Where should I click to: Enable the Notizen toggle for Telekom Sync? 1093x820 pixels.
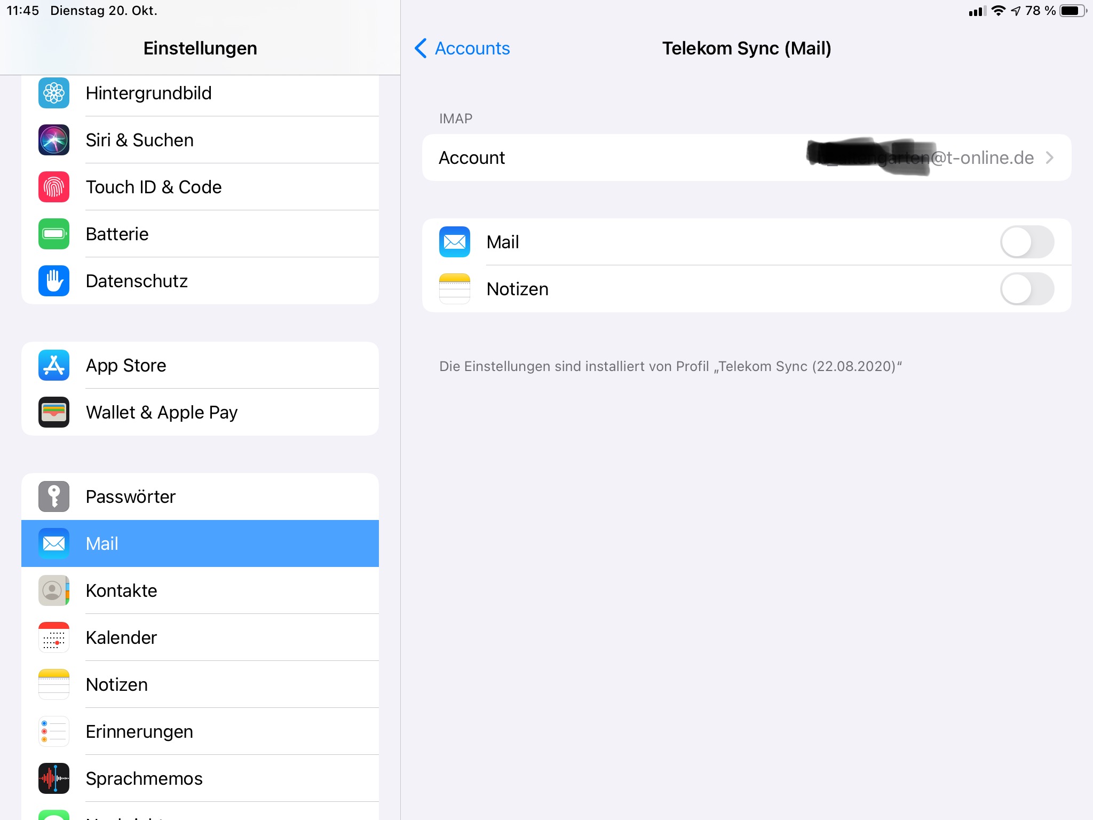pos(1027,289)
